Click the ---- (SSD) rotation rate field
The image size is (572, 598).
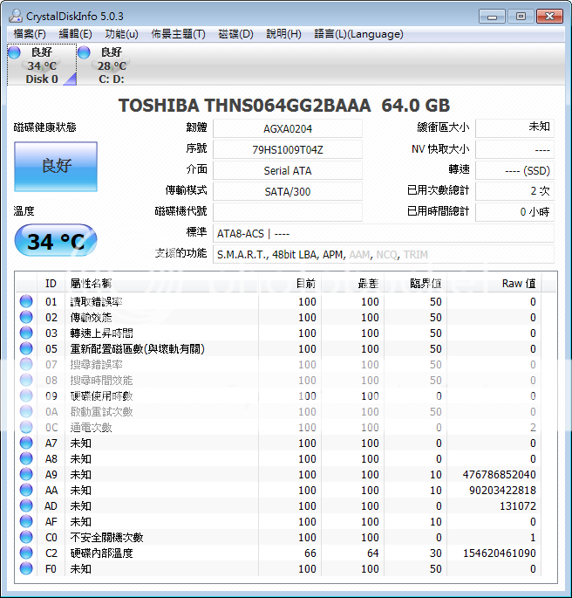coord(514,170)
